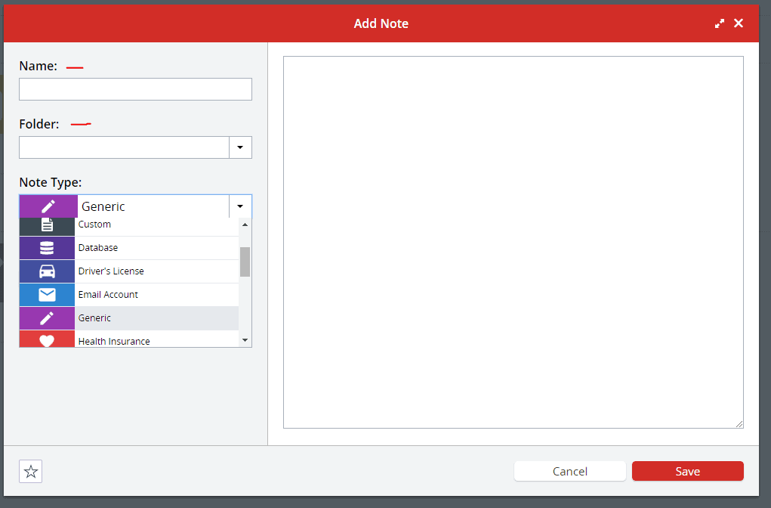
Task: Choose Database from the note type list
Action: tap(98, 248)
